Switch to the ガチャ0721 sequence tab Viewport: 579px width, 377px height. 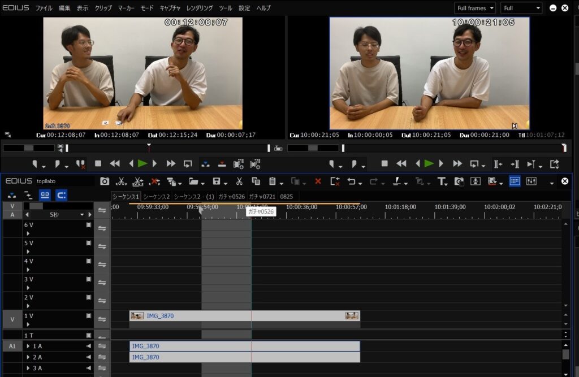click(262, 196)
